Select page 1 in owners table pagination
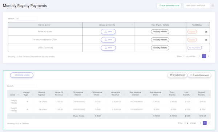Screen dimensions: 218x132 [204, 56]
